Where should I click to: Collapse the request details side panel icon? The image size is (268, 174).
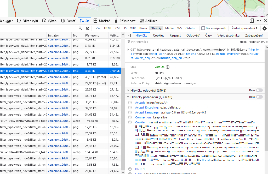tap(129, 35)
